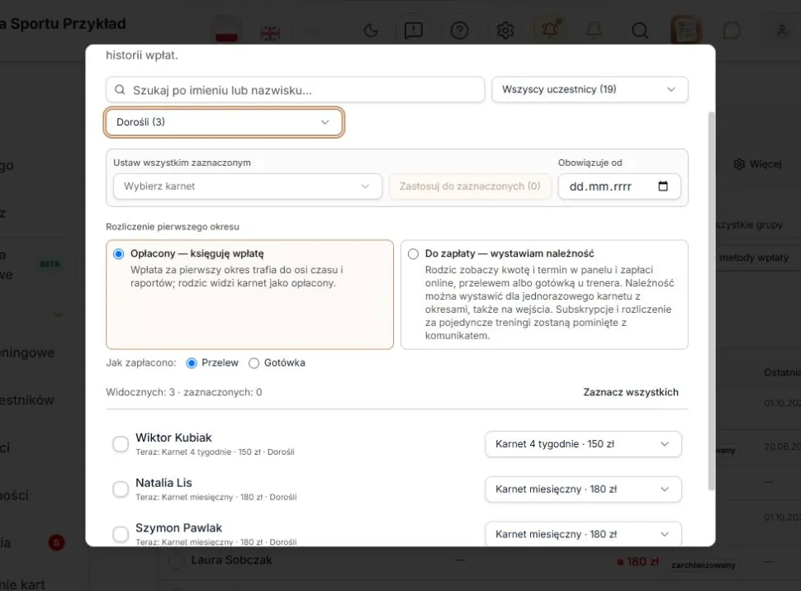Screen dimensions: 801x591
Task: Open the plain notifications bell
Action: tap(594, 31)
